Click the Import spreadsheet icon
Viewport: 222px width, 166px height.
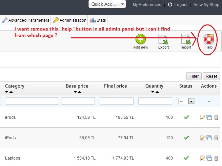click(186, 39)
